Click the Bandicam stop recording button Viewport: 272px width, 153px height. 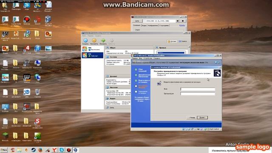183,21
